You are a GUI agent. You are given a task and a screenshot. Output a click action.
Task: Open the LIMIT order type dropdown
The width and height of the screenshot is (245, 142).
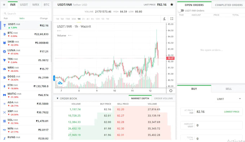[228, 99]
